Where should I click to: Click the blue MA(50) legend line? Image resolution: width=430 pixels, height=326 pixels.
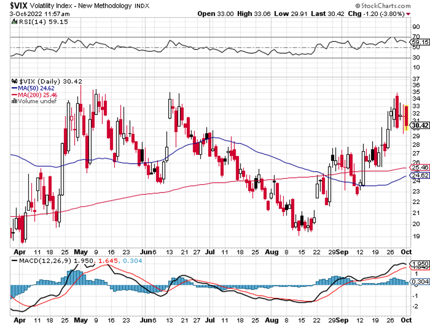[15, 88]
